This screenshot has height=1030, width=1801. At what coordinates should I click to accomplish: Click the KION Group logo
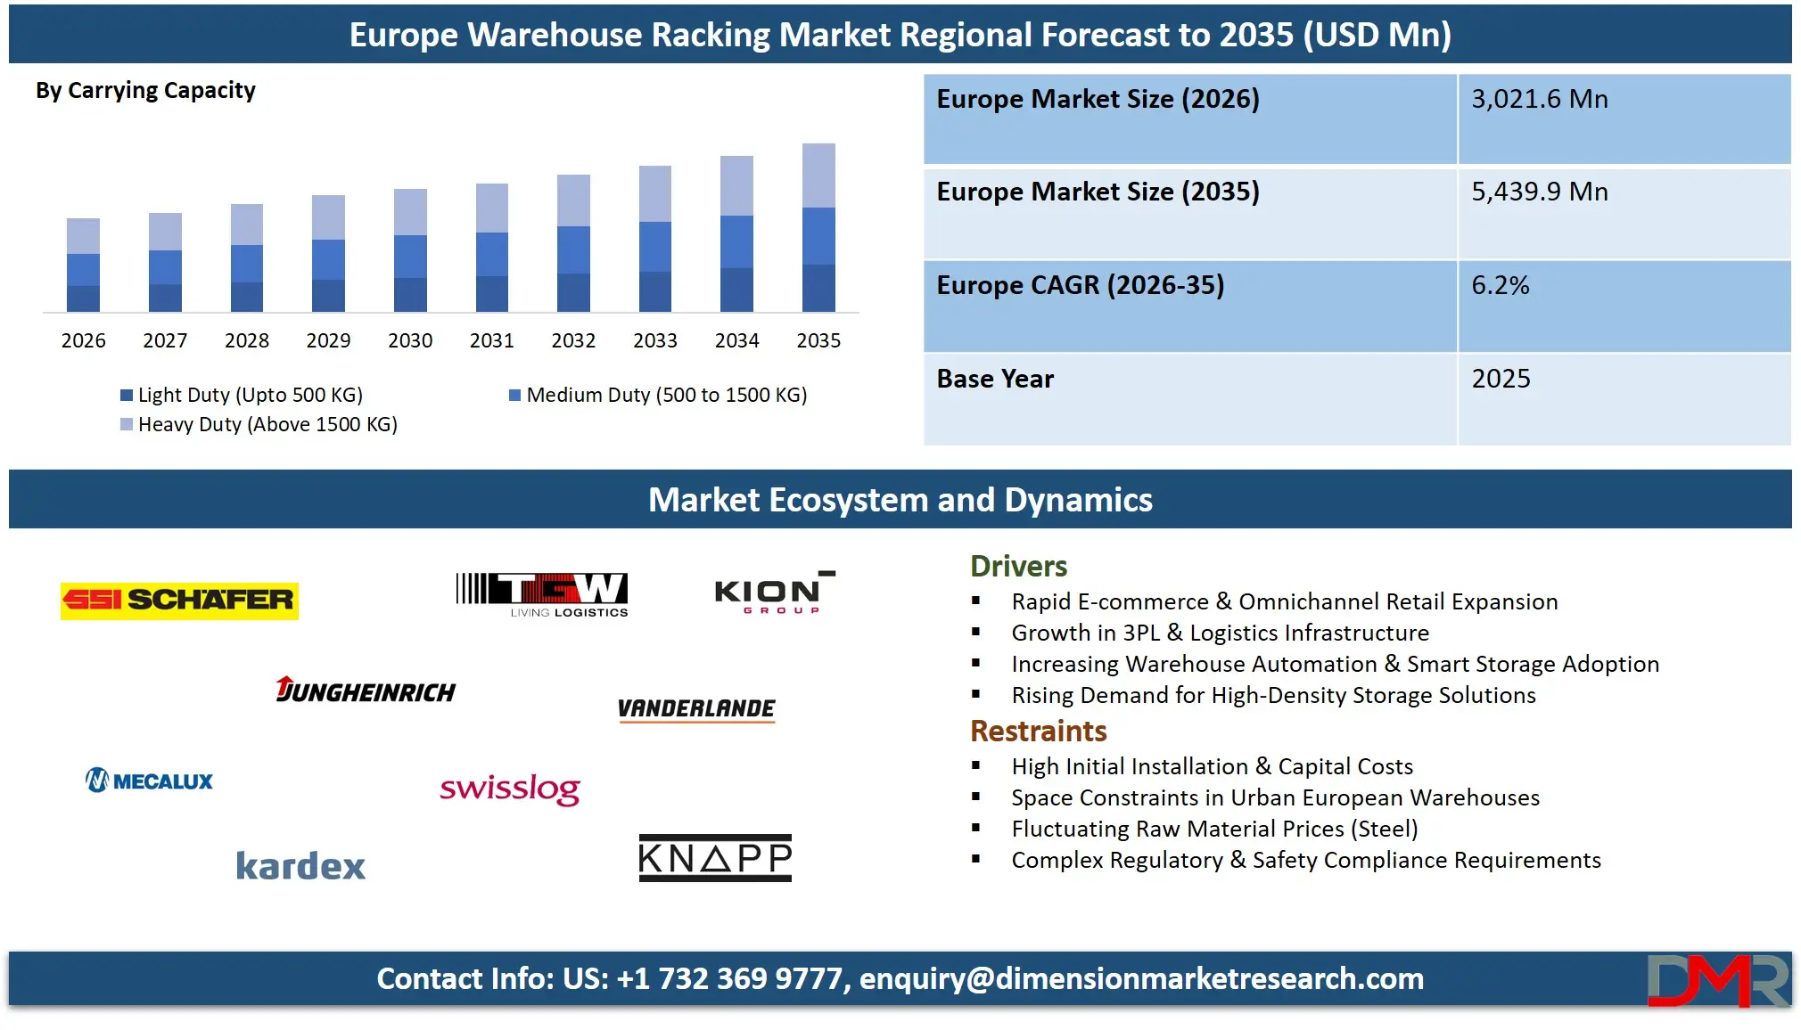770,594
